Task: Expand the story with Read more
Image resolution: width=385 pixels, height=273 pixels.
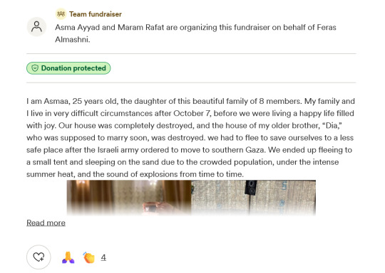Action: (46, 223)
